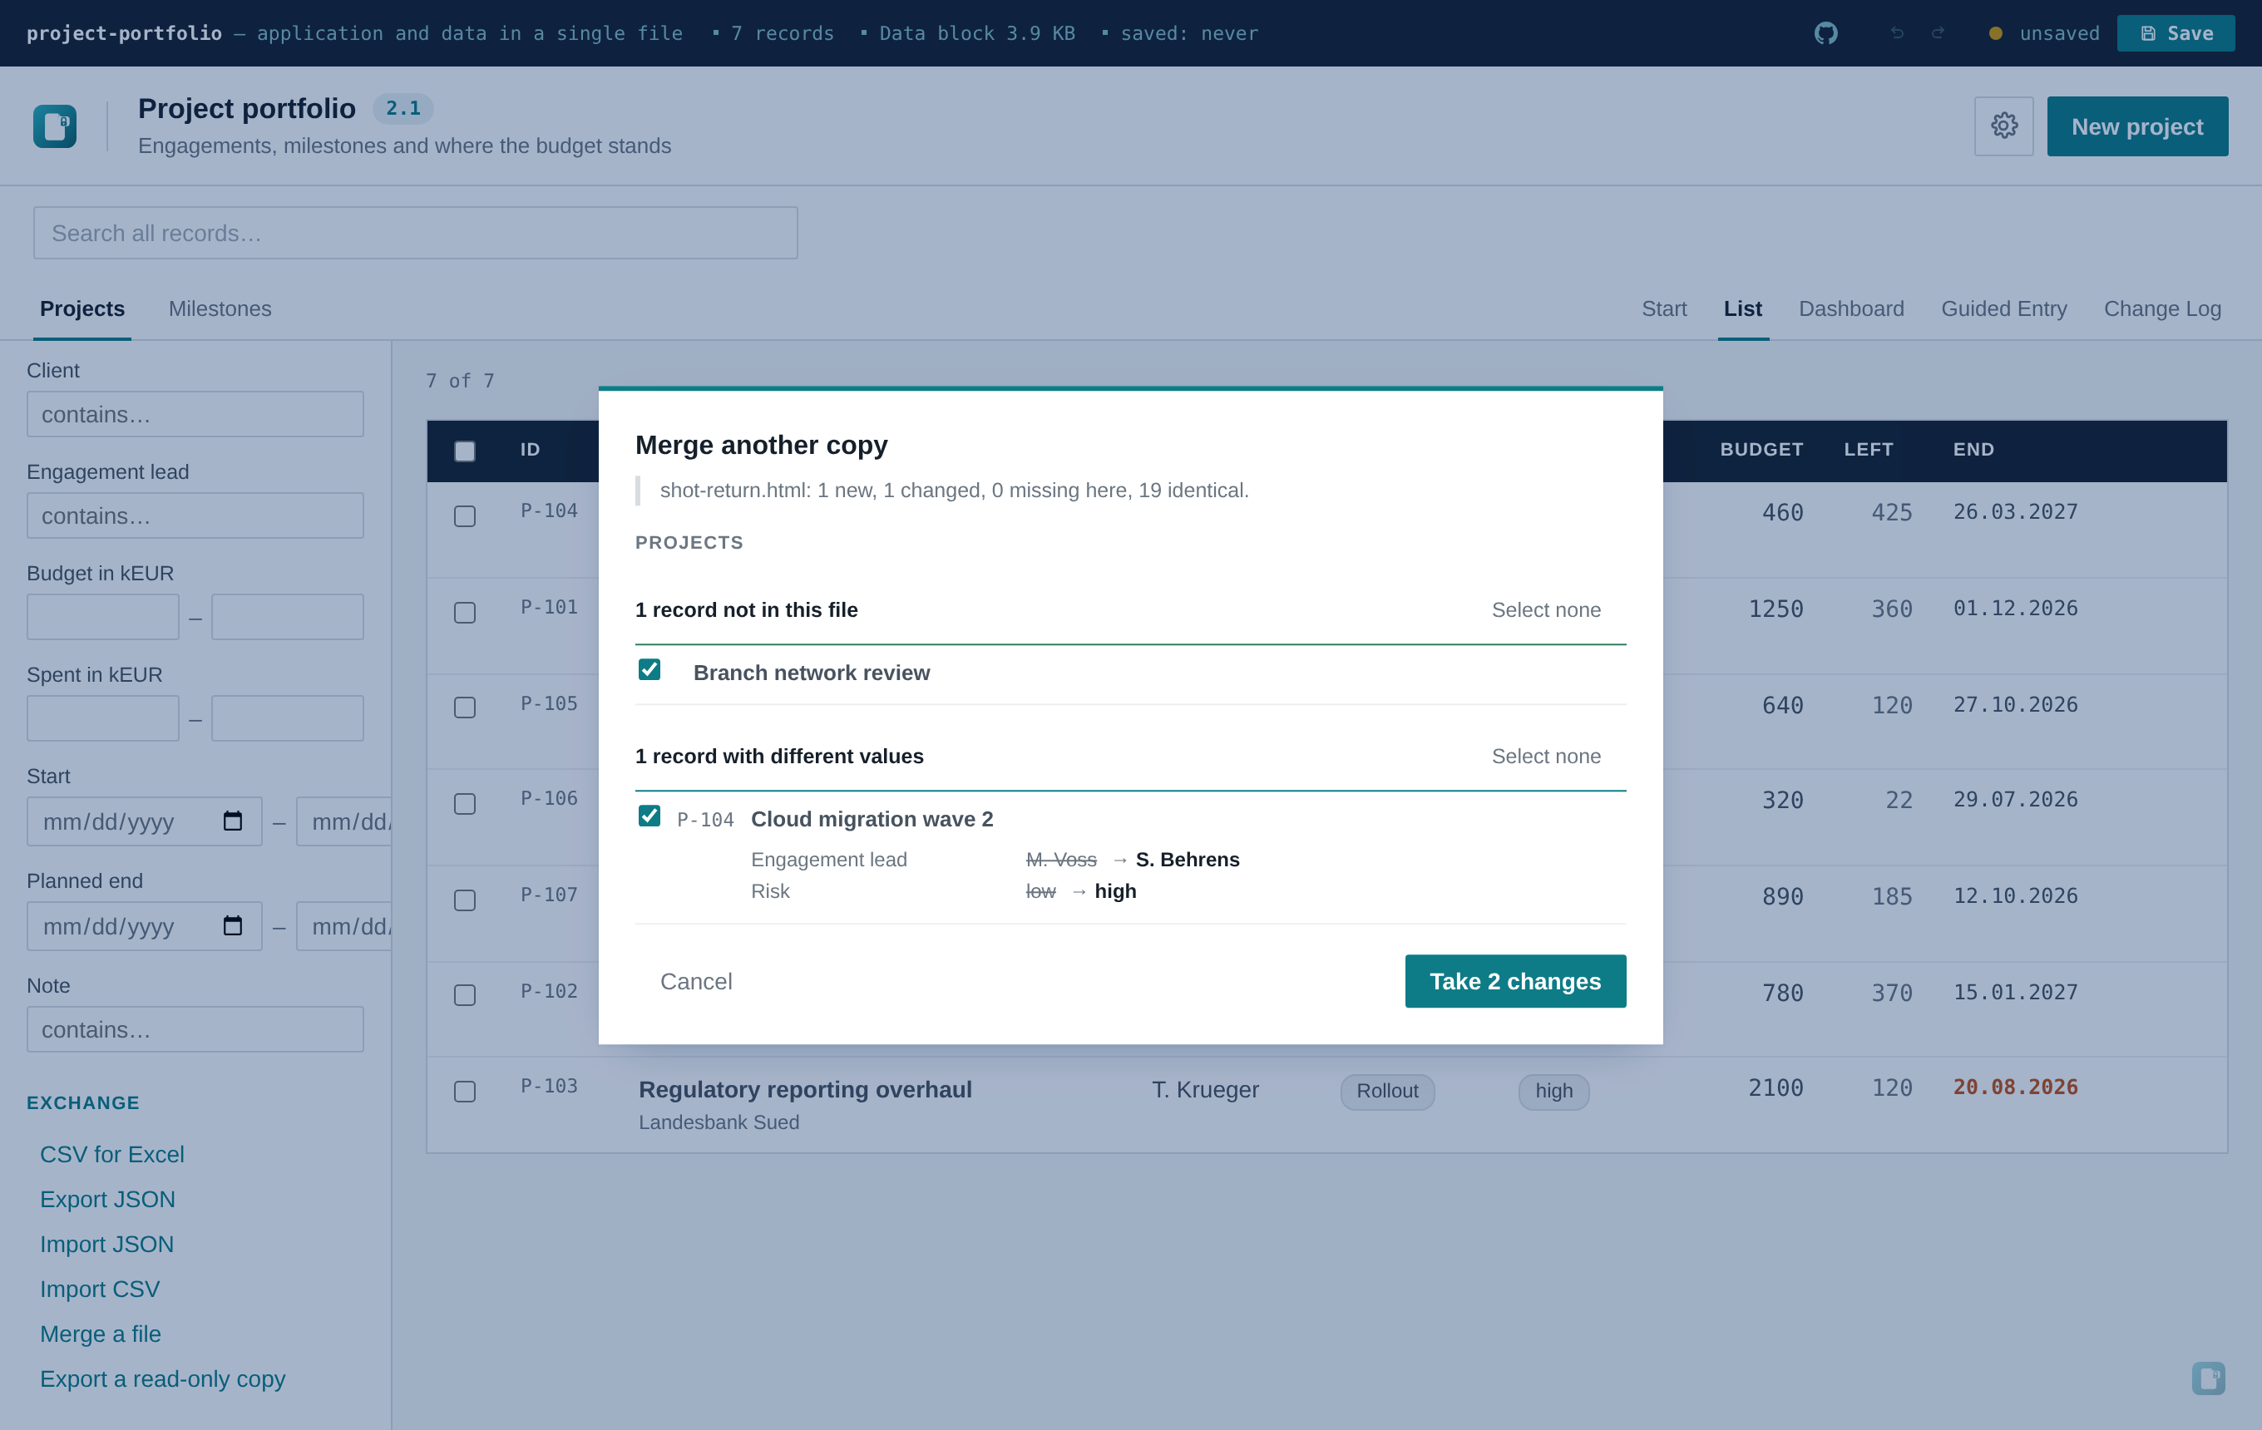The height and width of the screenshot is (1430, 2262).
Task: Open the Dashboard view tab
Action: pos(1850,309)
